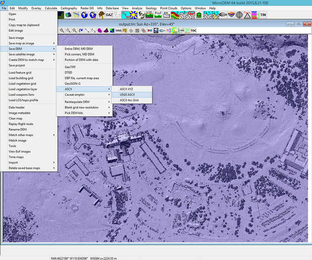Click the WMS icon in the map toolbar
The height and width of the screenshot is (260, 312).
coord(118,30)
